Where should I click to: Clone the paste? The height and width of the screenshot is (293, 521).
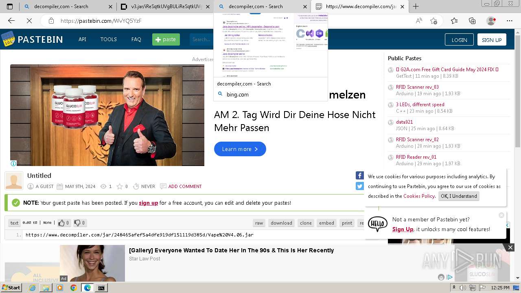click(306, 223)
